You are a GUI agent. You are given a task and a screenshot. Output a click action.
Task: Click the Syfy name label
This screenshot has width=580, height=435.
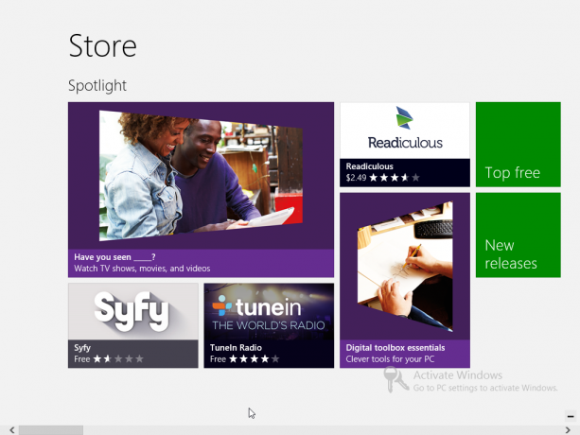coord(82,347)
